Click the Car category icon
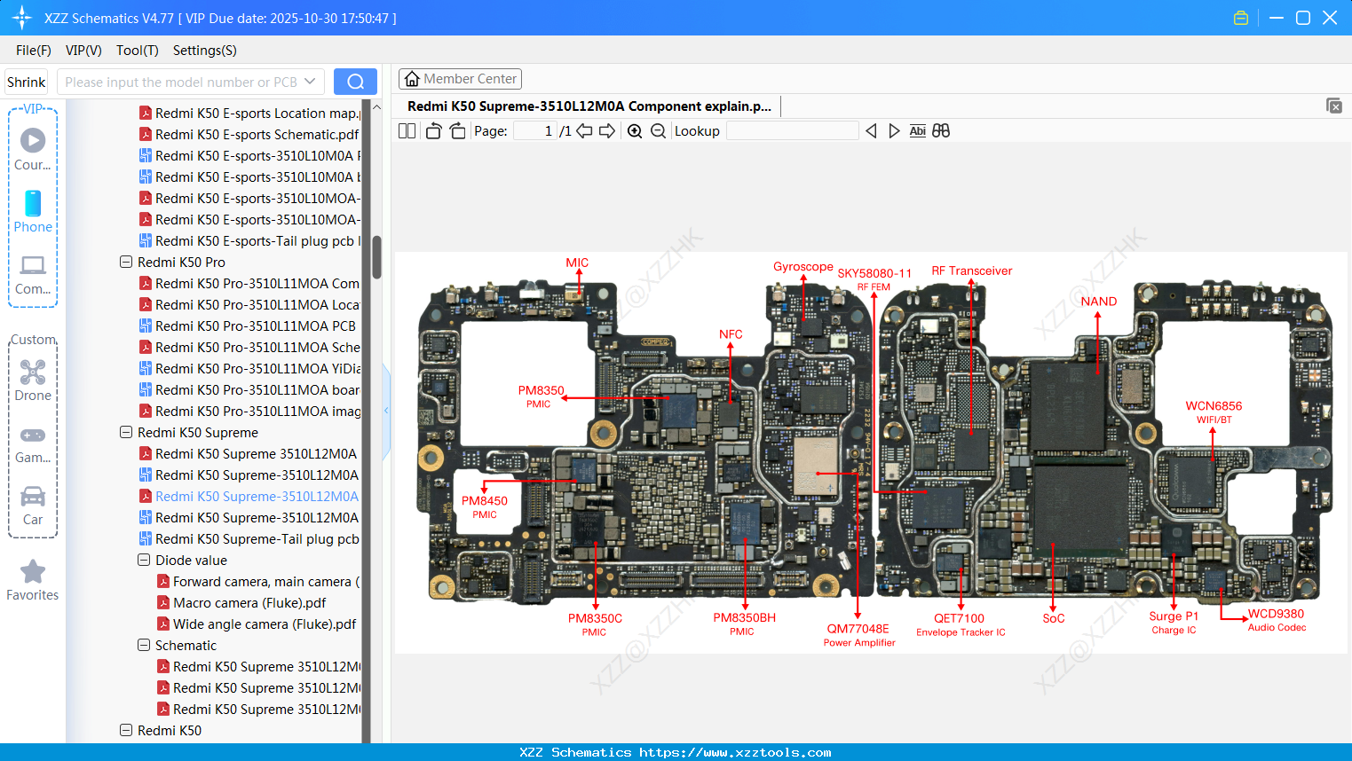Viewport: 1352px width, 761px height. [32, 504]
